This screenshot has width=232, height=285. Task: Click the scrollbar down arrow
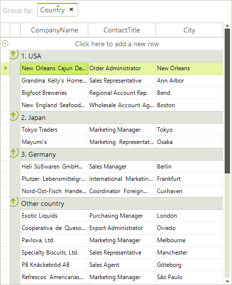(227, 282)
